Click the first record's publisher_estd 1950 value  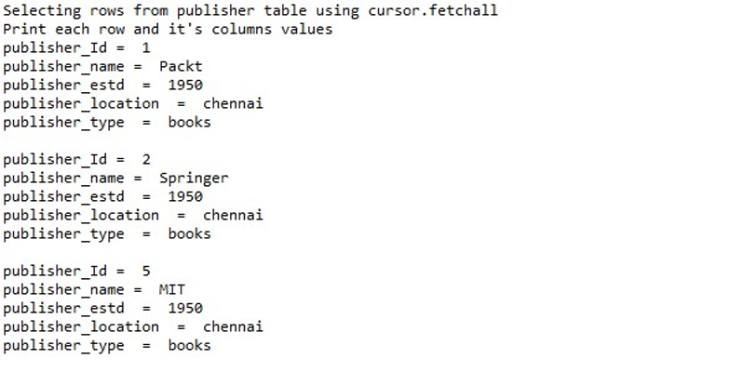[185, 85]
